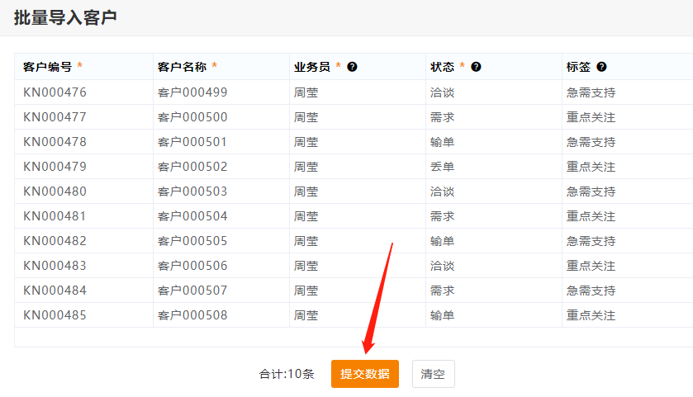Image resolution: width=693 pixels, height=397 pixels.
Task: Select the 客户编号 column header
Action: [48, 67]
